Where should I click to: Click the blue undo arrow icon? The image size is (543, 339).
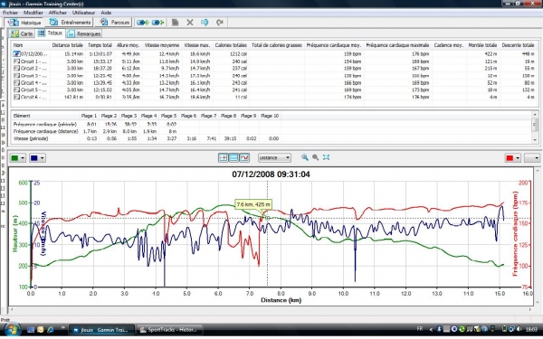(205, 23)
